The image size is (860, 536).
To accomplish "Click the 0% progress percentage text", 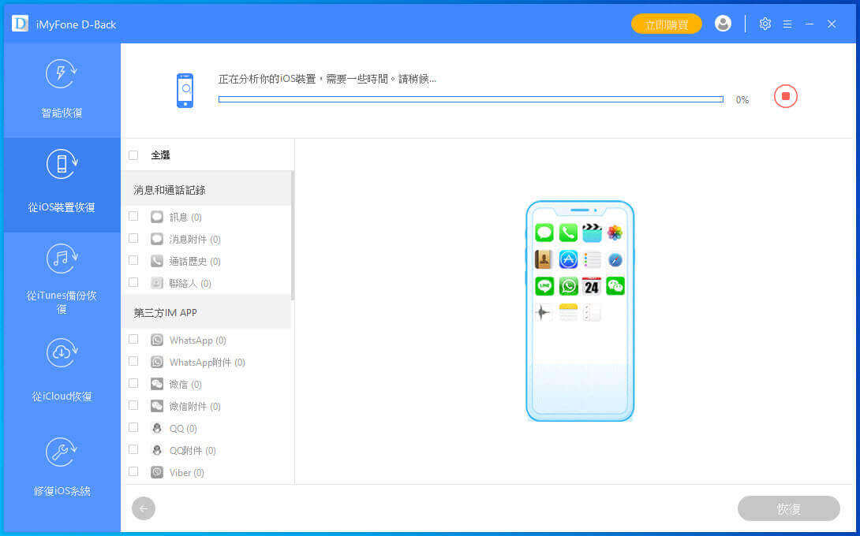I will 742,100.
